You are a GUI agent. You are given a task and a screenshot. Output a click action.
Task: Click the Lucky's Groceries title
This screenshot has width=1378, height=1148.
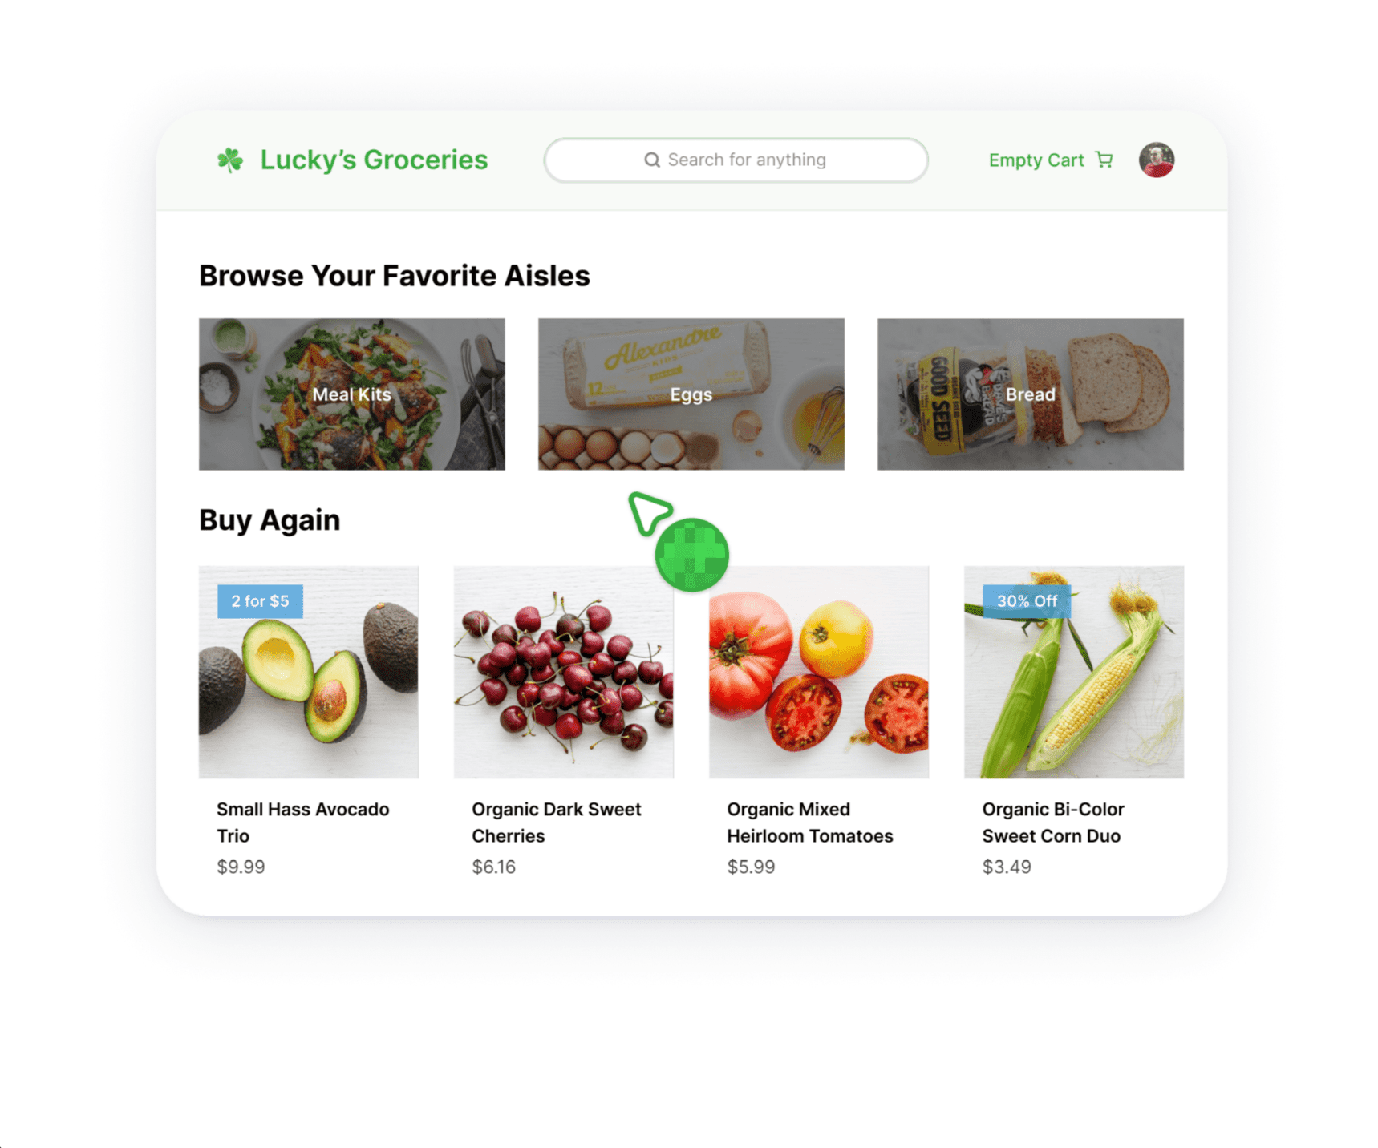pos(374,160)
